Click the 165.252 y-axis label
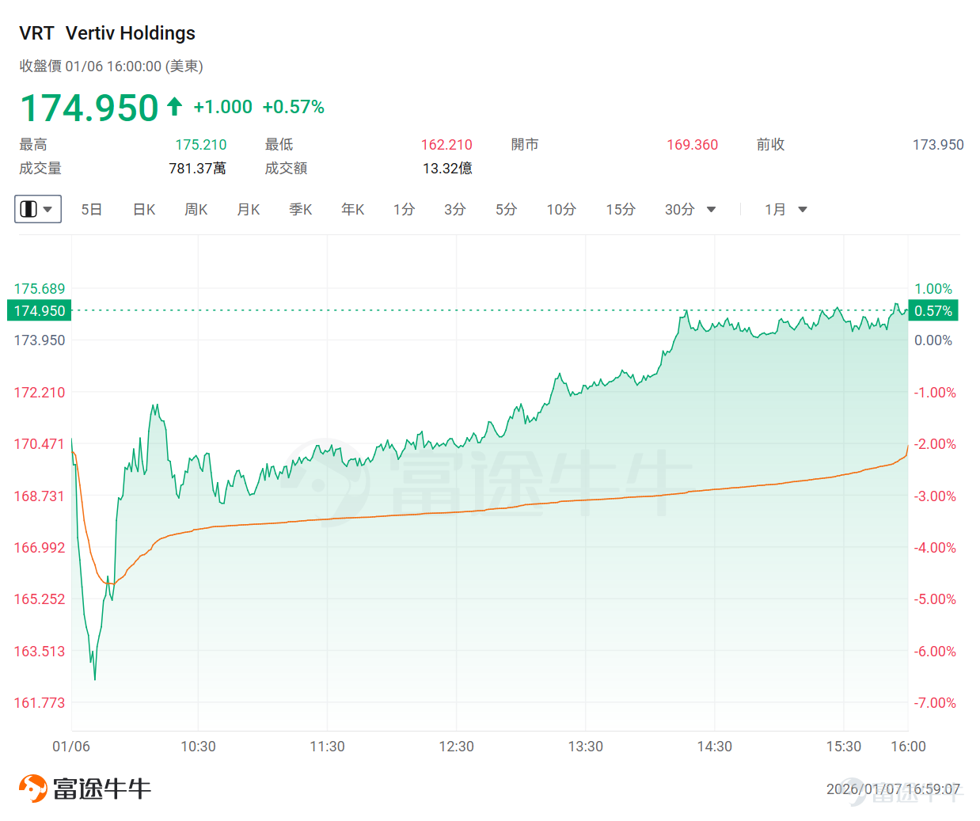This screenshot has width=980, height=821. 40,599
